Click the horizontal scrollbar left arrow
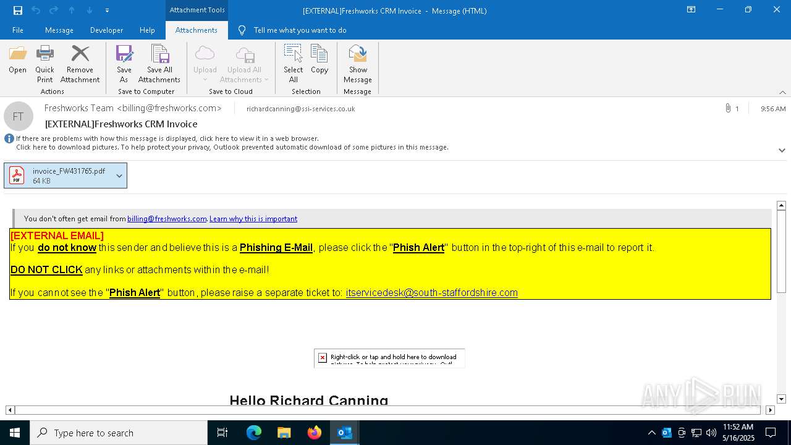The image size is (791, 445). point(10,410)
